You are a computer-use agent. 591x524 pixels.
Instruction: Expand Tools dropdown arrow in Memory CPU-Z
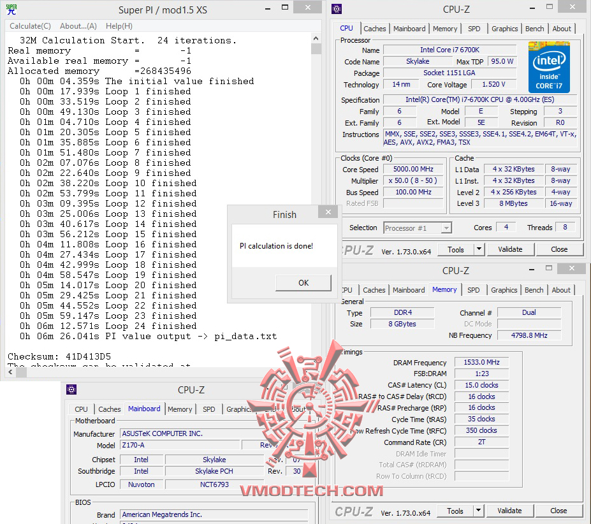pos(478,511)
